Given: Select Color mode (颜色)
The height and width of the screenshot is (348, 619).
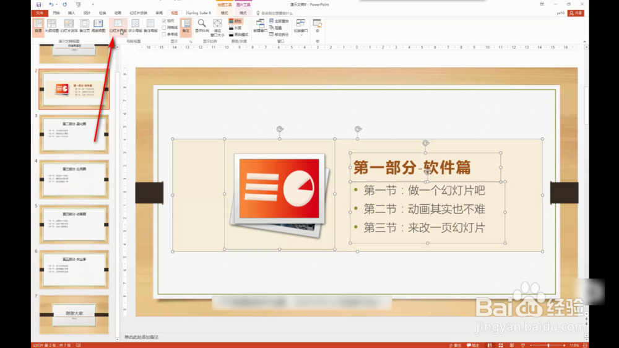Looking at the screenshot, I should [x=235, y=21].
